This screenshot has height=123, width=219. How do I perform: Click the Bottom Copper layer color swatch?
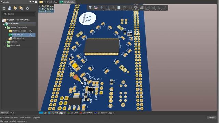(x=95, y=113)
